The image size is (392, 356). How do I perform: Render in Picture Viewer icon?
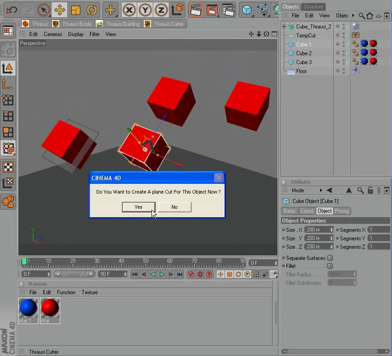(212, 10)
